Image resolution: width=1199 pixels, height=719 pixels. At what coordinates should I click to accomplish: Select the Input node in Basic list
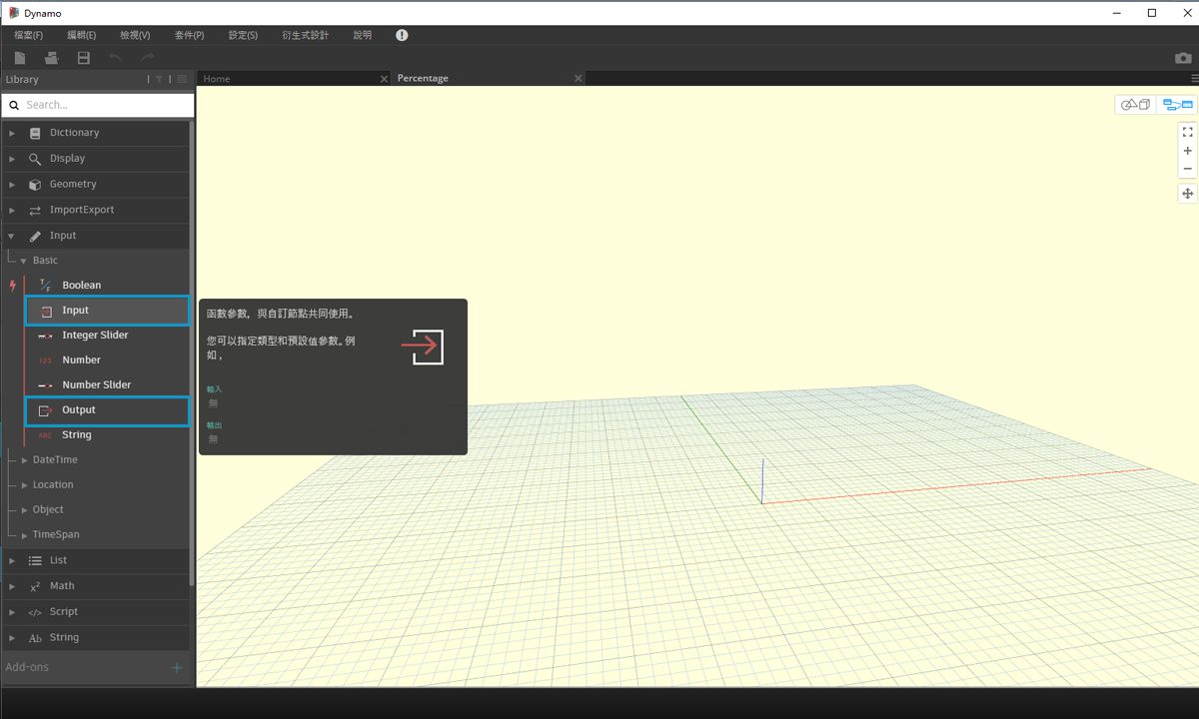[107, 311]
